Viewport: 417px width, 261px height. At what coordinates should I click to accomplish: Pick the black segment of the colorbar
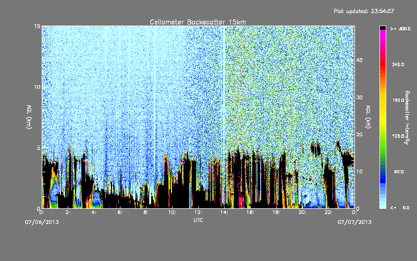pos(383,28)
